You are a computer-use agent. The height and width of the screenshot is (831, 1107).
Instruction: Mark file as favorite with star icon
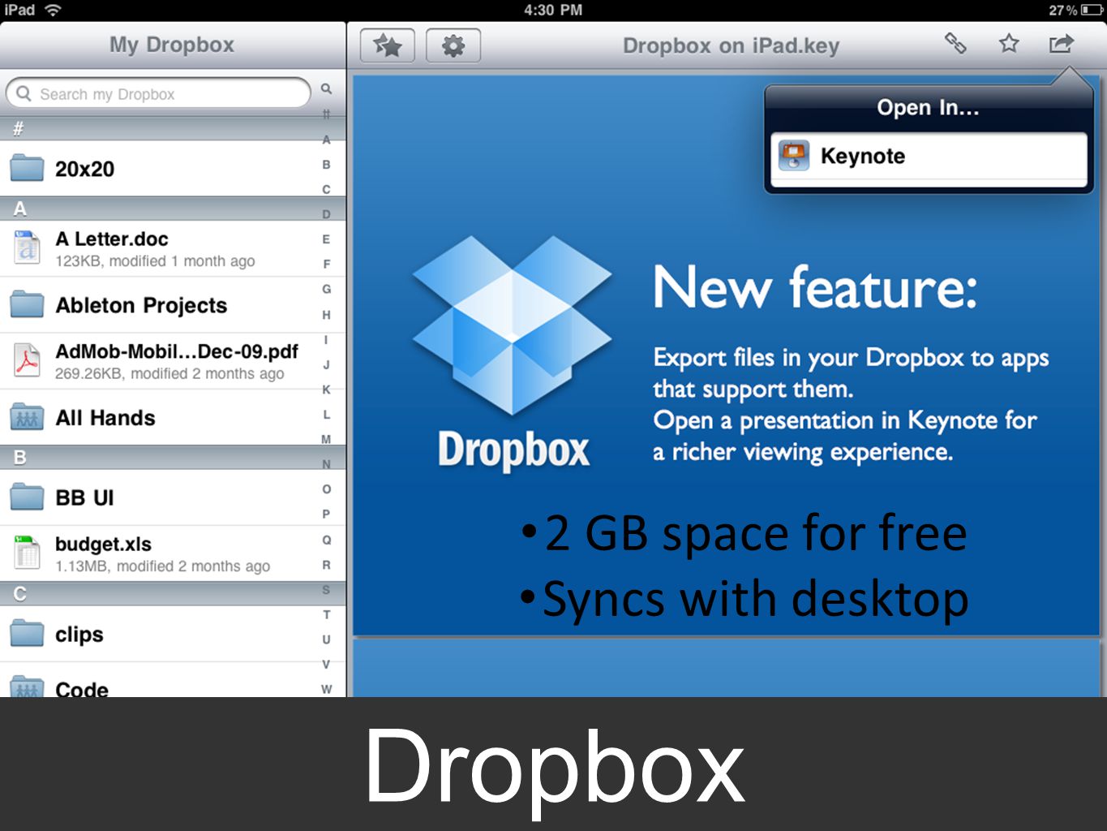coord(1009,43)
